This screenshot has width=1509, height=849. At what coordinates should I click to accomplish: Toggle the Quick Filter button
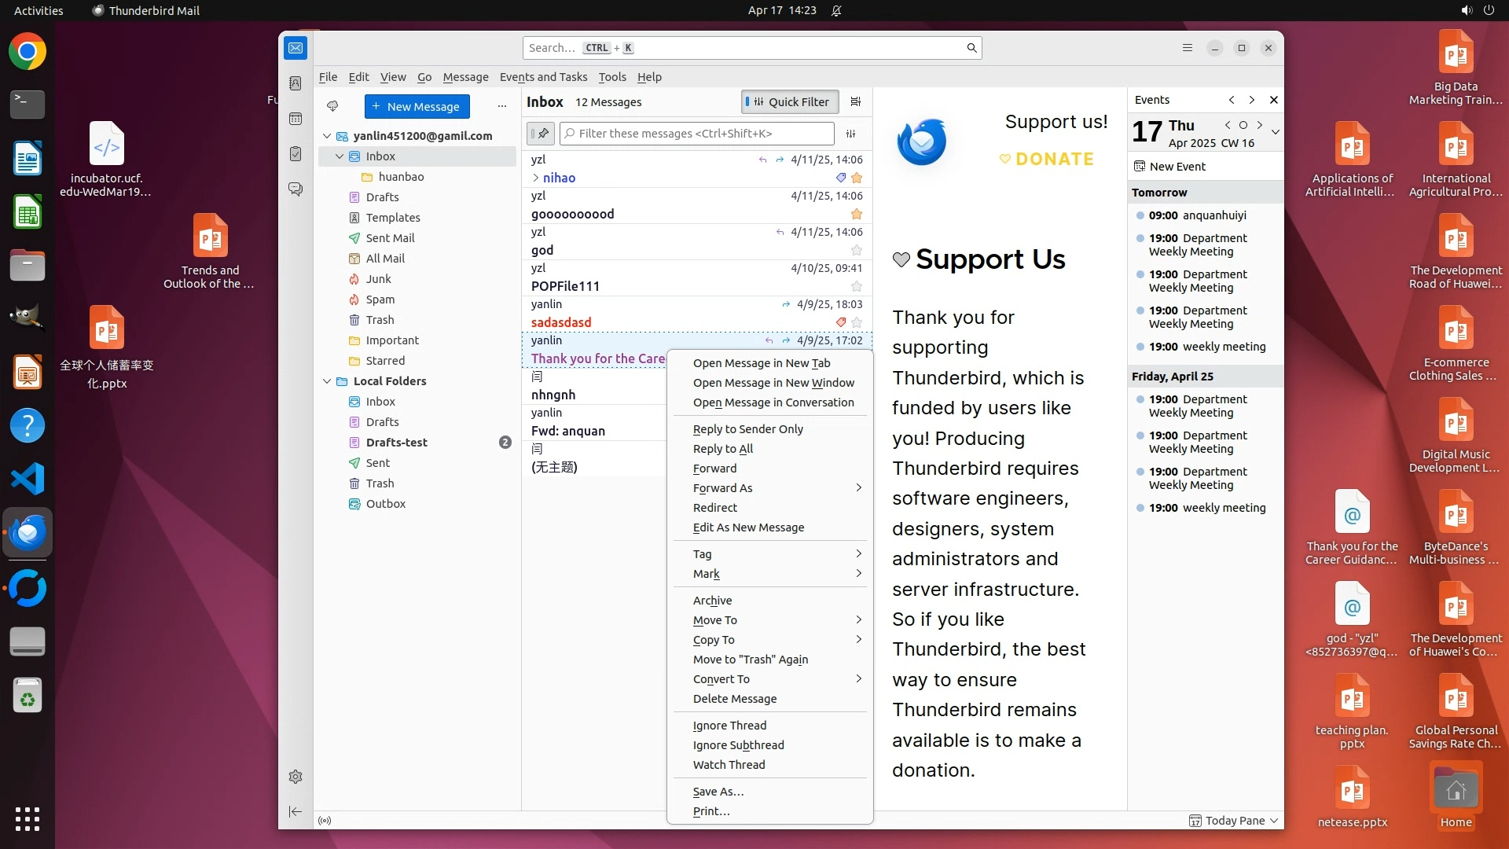click(789, 101)
